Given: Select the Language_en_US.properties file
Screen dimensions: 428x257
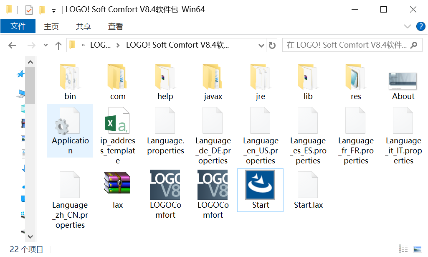Looking at the screenshot, I should [x=261, y=136].
